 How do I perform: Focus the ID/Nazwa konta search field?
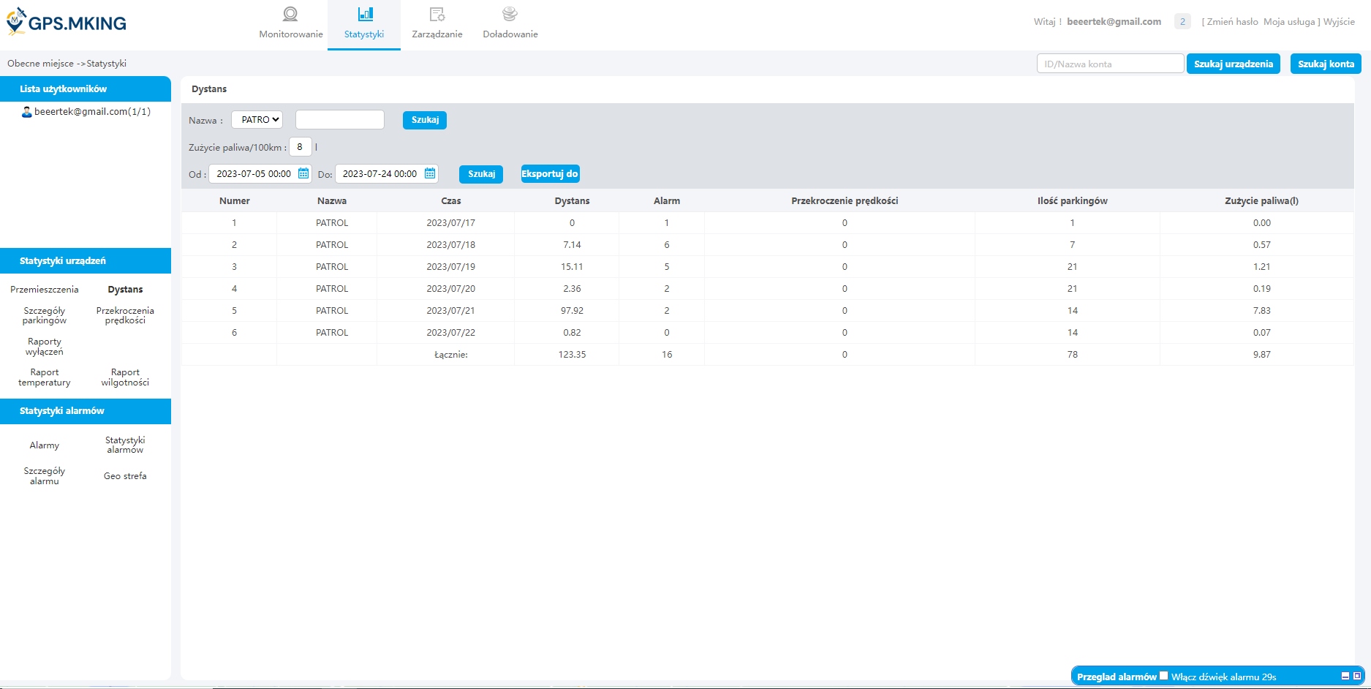tap(1109, 64)
